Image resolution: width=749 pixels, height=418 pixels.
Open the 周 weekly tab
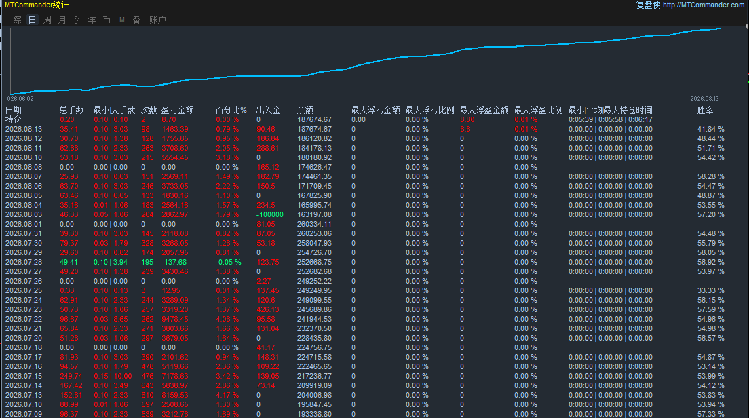click(47, 20)
